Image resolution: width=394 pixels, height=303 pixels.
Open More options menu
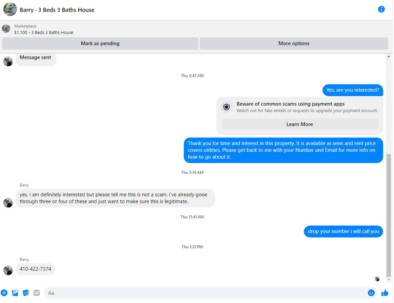(x=294, y=43)
